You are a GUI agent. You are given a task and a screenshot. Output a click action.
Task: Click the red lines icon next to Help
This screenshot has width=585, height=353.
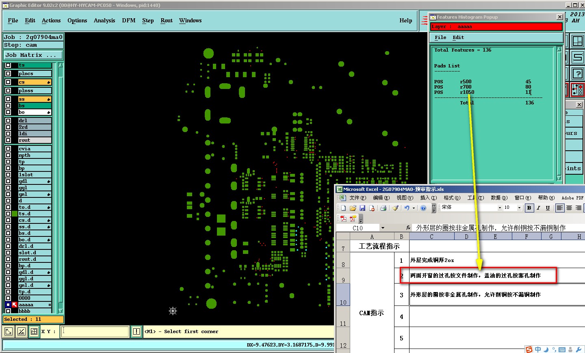point(425,20)
